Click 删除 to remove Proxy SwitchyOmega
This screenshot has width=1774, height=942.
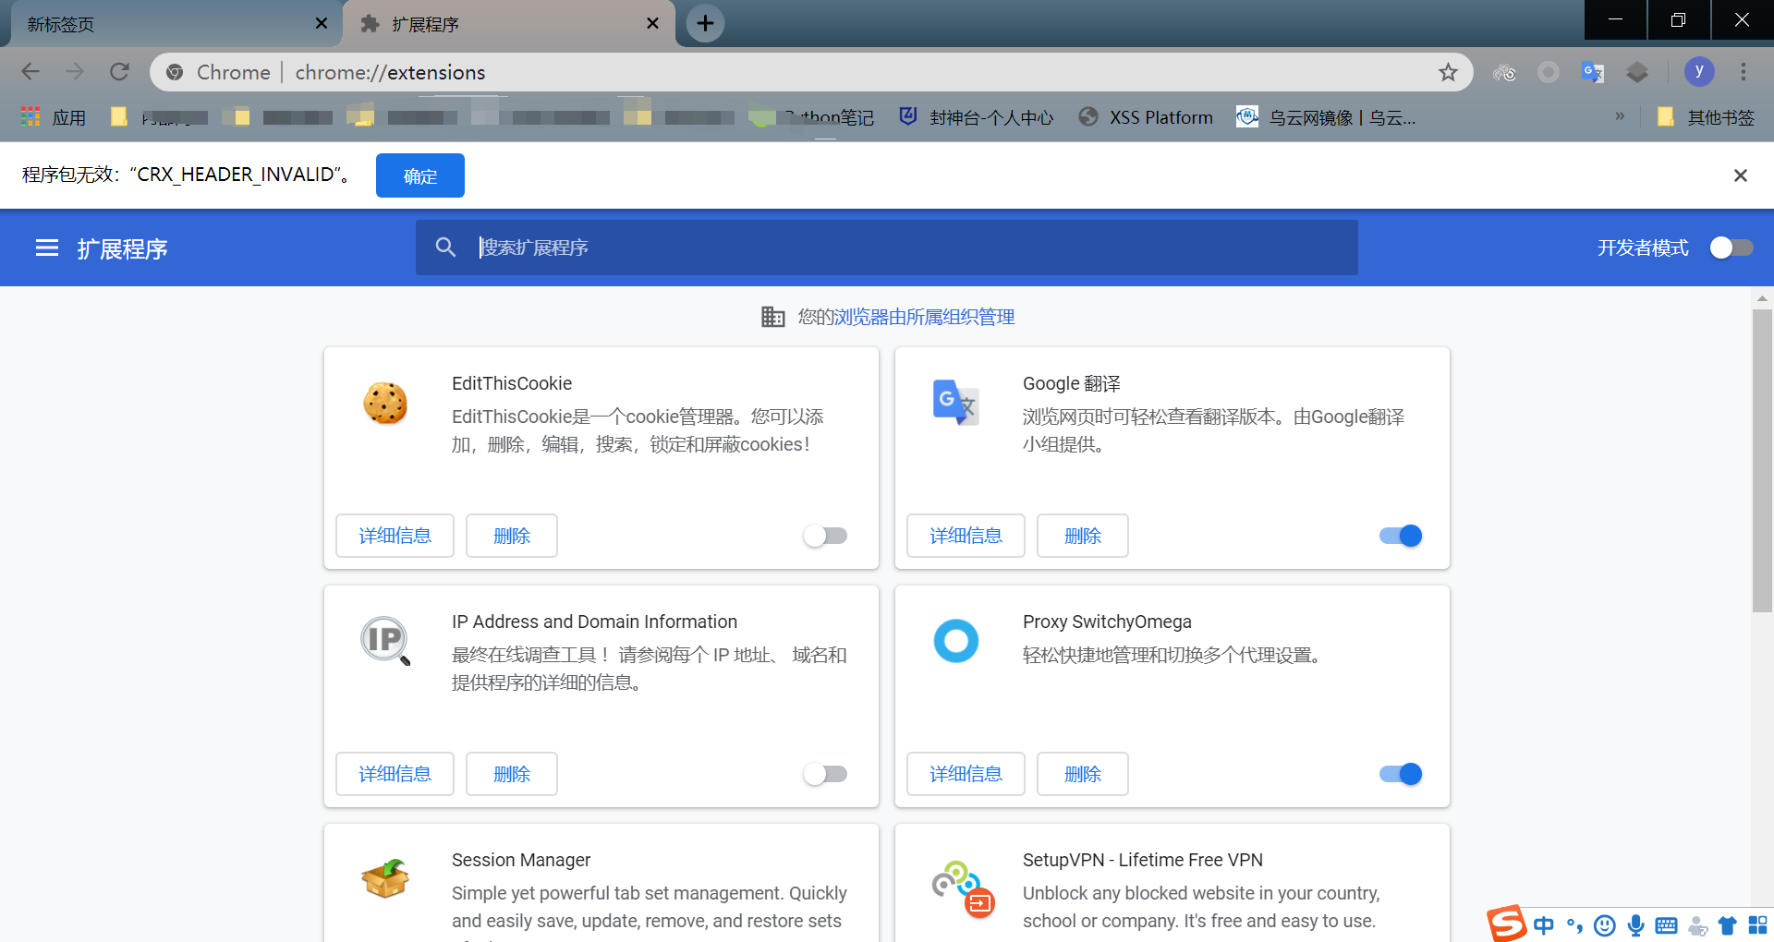(x=1083, y=774)
